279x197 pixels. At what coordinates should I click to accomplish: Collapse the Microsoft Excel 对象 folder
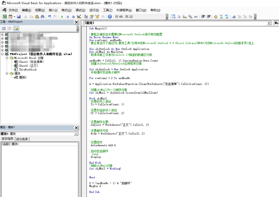click(x=7, y=58)
